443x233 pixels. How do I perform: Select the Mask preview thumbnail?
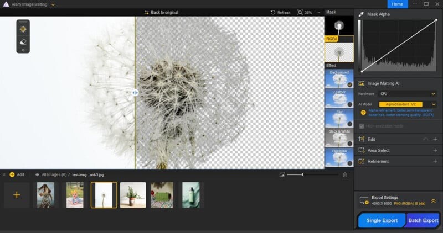339,25
